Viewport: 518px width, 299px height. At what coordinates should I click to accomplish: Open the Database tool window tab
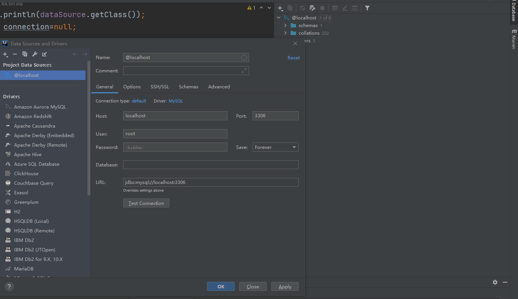[x=513, y=12]
